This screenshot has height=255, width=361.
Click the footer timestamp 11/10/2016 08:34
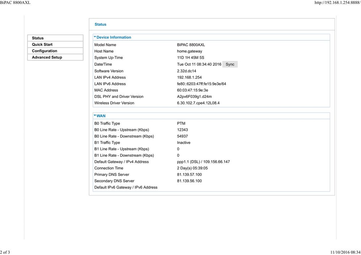point(345,252)
